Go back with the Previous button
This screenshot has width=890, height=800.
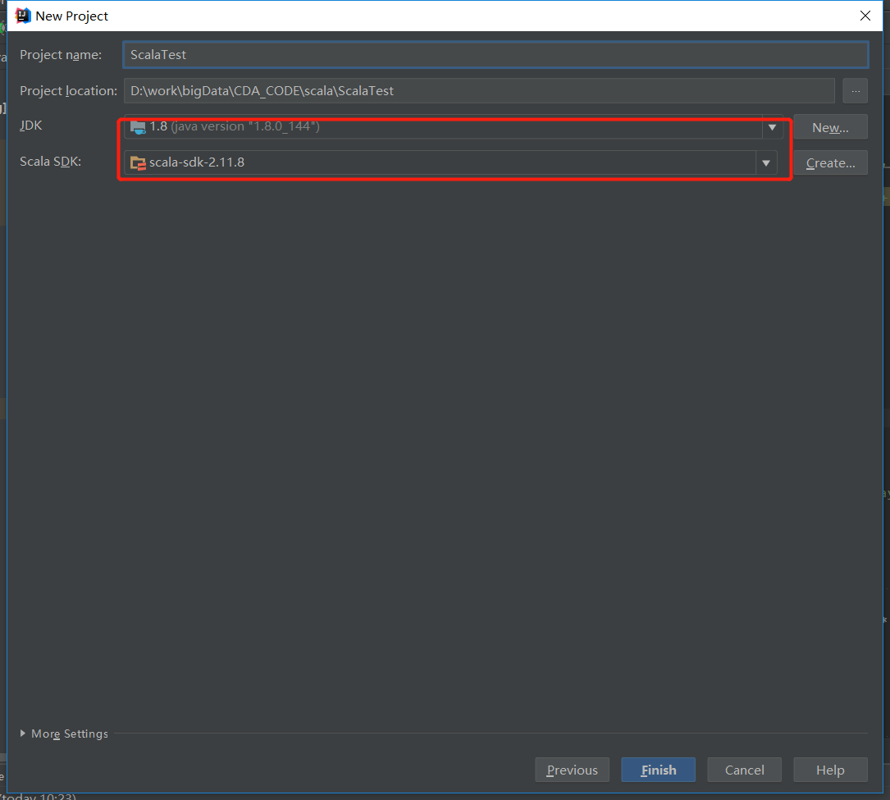[x=572, y=770]
